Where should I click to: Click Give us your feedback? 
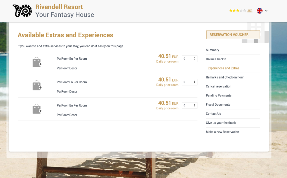pyautogui.click(x=221, y=123)
